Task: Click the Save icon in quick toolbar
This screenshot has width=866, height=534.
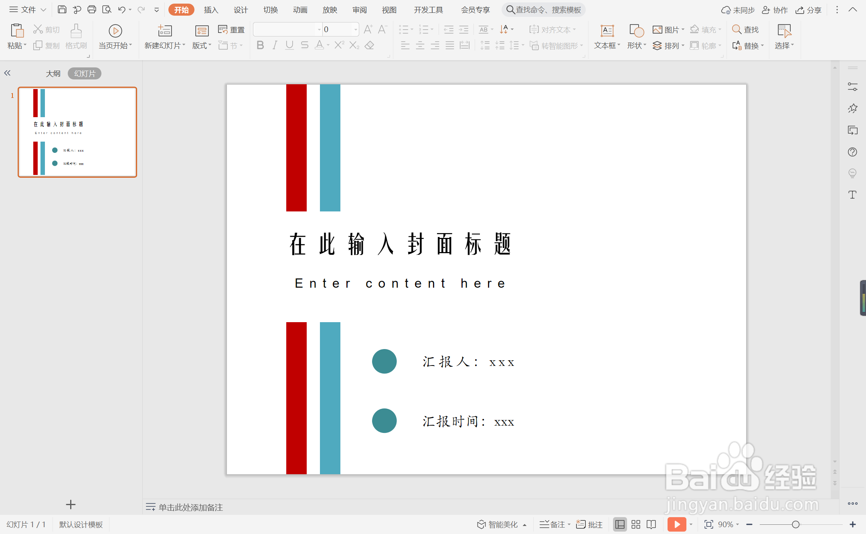Action: [x=62, y=10]
